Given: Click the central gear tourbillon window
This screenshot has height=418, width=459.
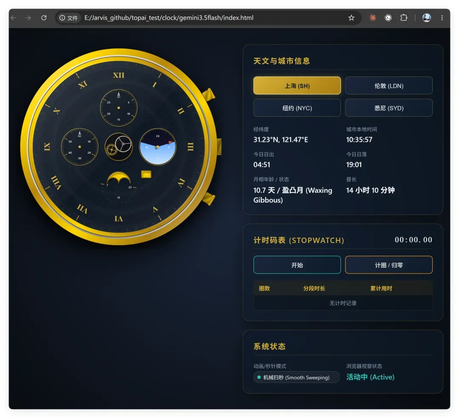Looking at the screenshot, I should click(x=119, y=147).
